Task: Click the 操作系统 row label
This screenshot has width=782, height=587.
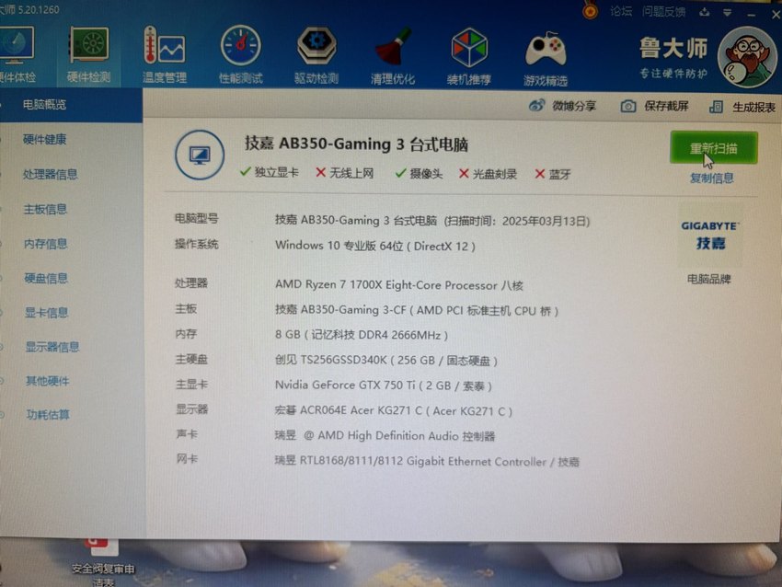Action: coord(197,244)
